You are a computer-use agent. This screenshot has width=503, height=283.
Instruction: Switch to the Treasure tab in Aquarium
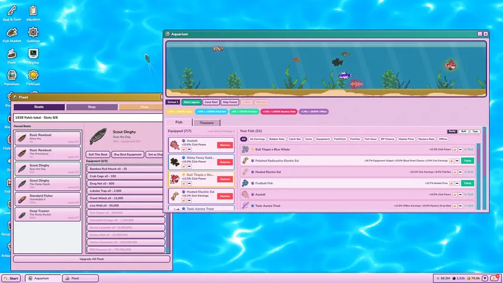coord(206,123)
